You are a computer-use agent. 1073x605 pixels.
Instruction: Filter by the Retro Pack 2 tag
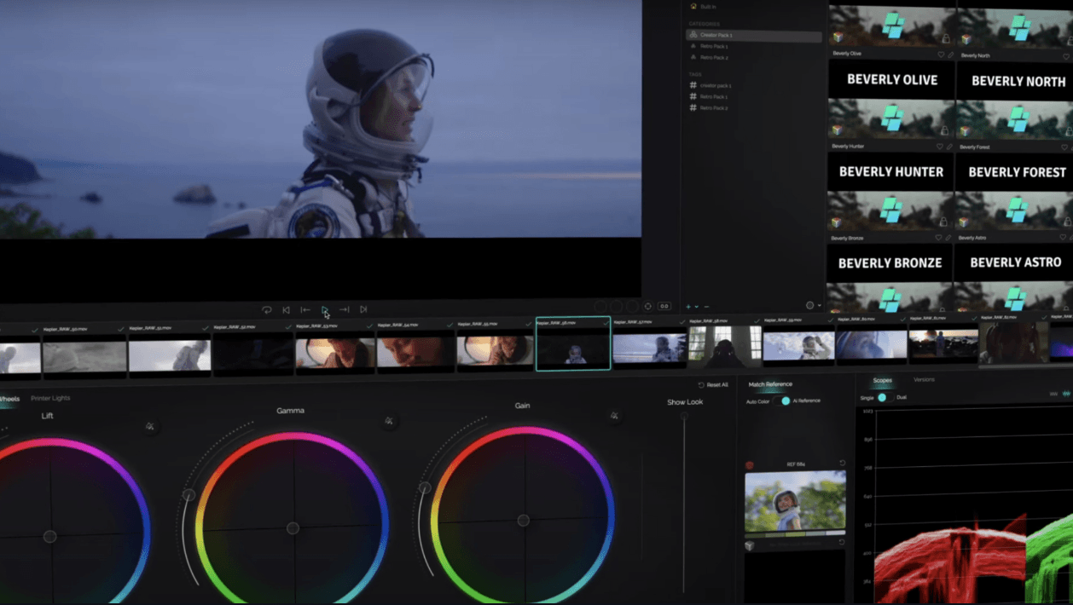[x=709, y=108]
